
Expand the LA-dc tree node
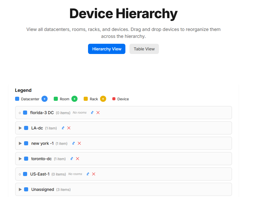pyautogui.click(x=20, y=128)
